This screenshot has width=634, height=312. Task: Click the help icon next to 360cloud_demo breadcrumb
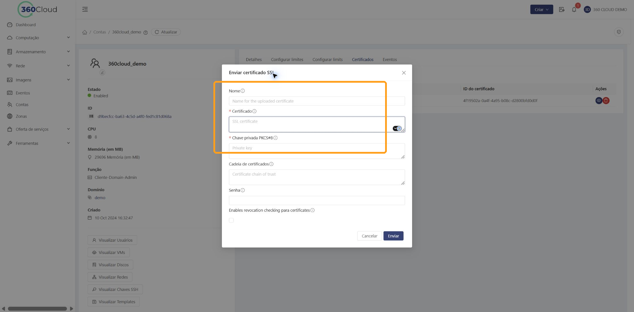pos(145,32)
